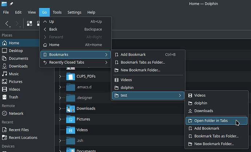Choose Back in the Go menu
Viewport: 251px width, 152px height.
pyautogui.click(x=75, y=29)
